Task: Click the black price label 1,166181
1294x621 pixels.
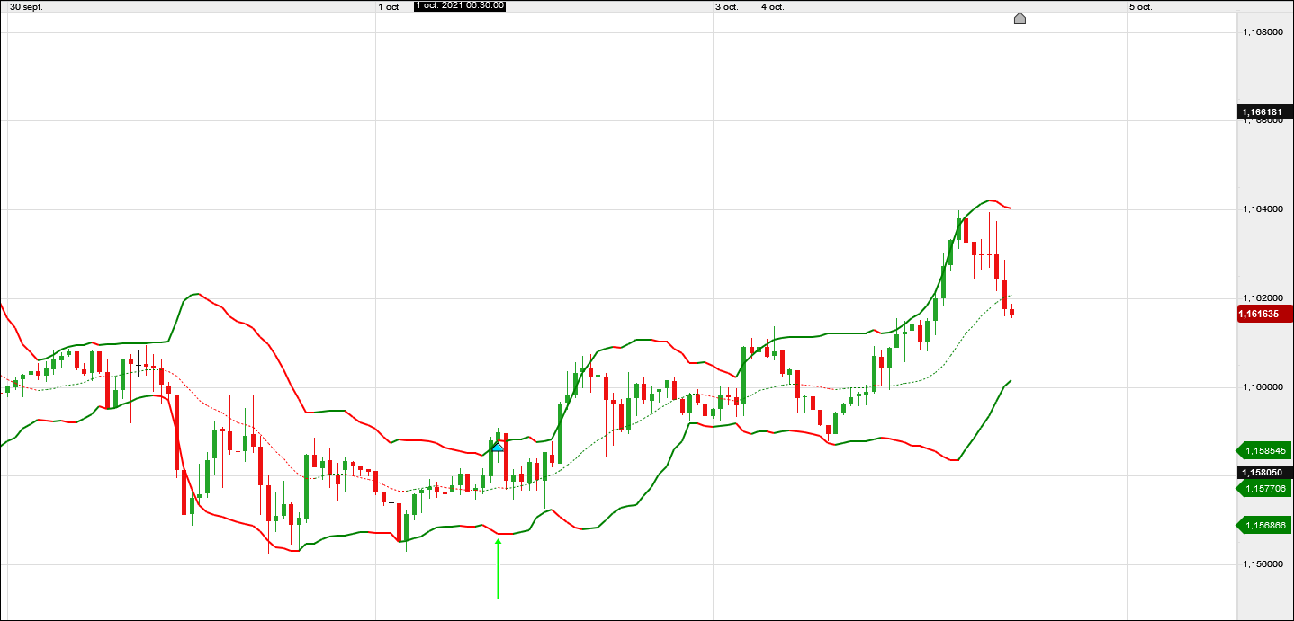Action: 1265,112
